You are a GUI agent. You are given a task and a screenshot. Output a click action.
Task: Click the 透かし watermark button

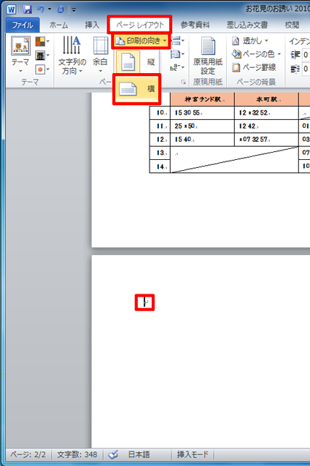(249, 41)
